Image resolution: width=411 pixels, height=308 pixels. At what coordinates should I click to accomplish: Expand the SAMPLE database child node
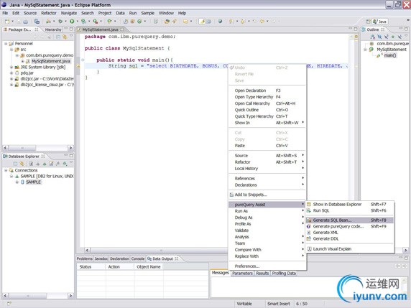click(x=17, y=182)
